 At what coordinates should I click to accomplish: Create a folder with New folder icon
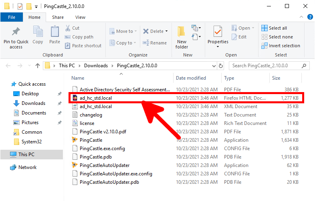[182, 32]
